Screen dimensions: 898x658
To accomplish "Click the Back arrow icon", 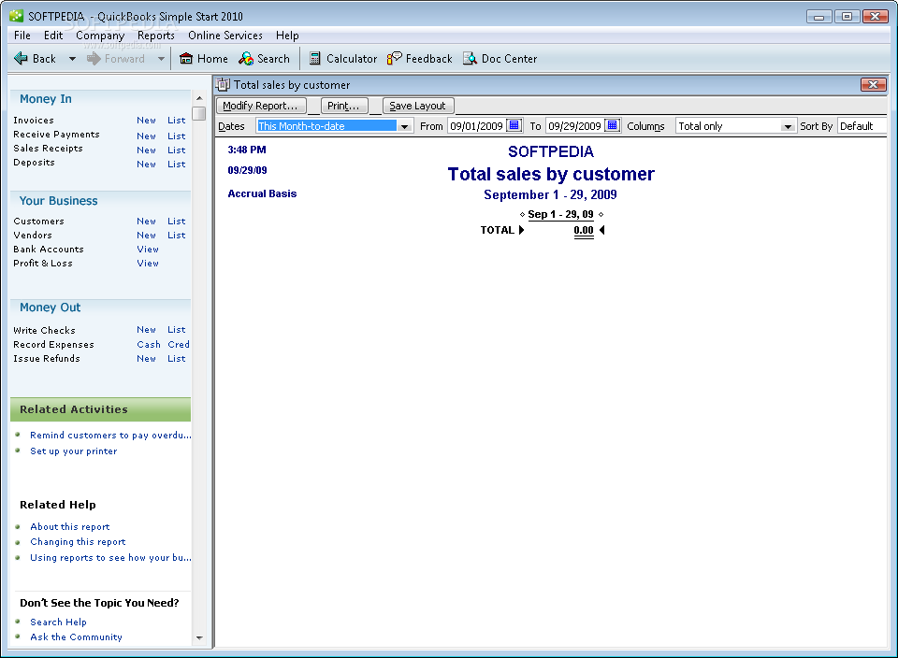I will click(21, 58).
